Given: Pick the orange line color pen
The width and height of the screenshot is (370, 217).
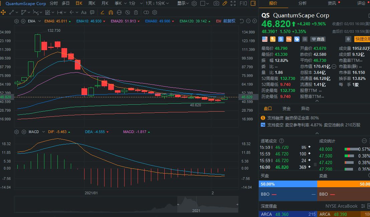Looking at the screenshot, I should pos(102,12).
